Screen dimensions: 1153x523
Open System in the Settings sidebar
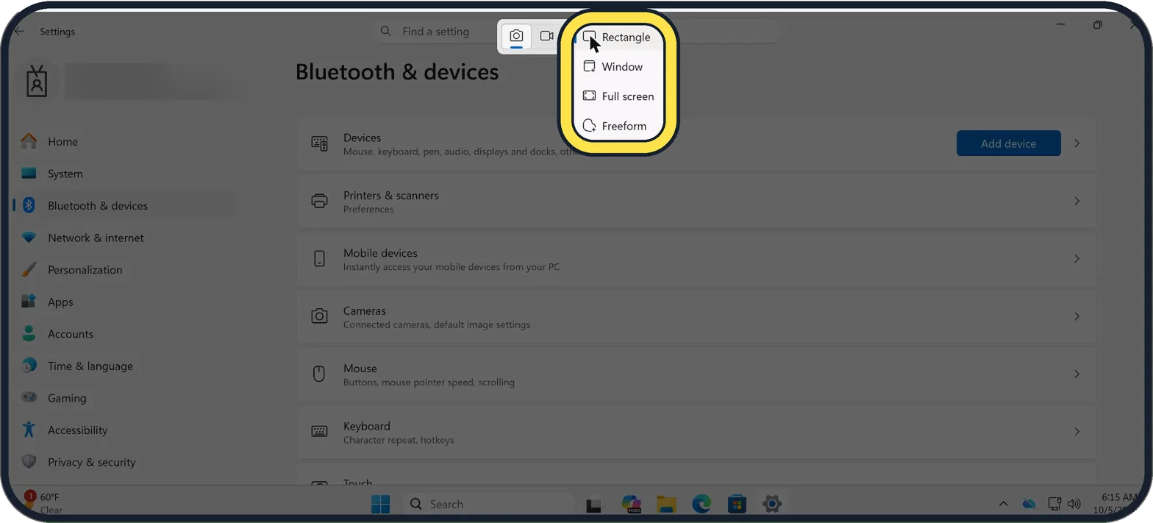click(125, 174)
